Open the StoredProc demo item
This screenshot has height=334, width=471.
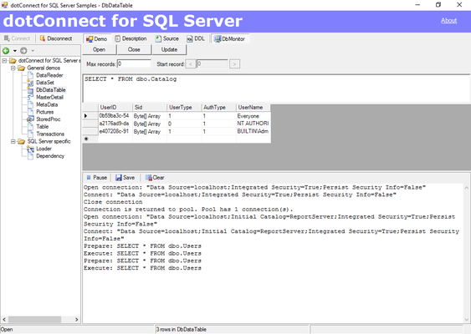pyautogui.click(x=48, y=119)
